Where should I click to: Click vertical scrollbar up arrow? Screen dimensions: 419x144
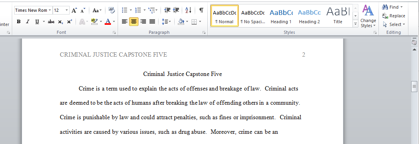(414, 50)
